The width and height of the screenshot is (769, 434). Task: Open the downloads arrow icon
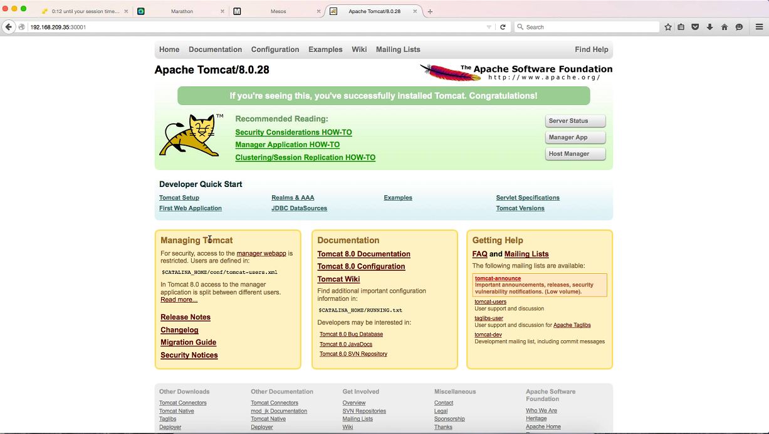[710, 27]
